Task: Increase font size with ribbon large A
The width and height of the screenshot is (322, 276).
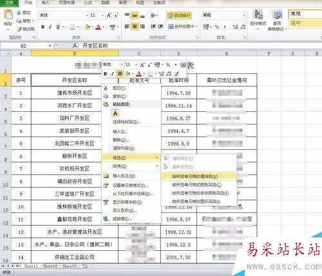Action: [x=109, y=15]
